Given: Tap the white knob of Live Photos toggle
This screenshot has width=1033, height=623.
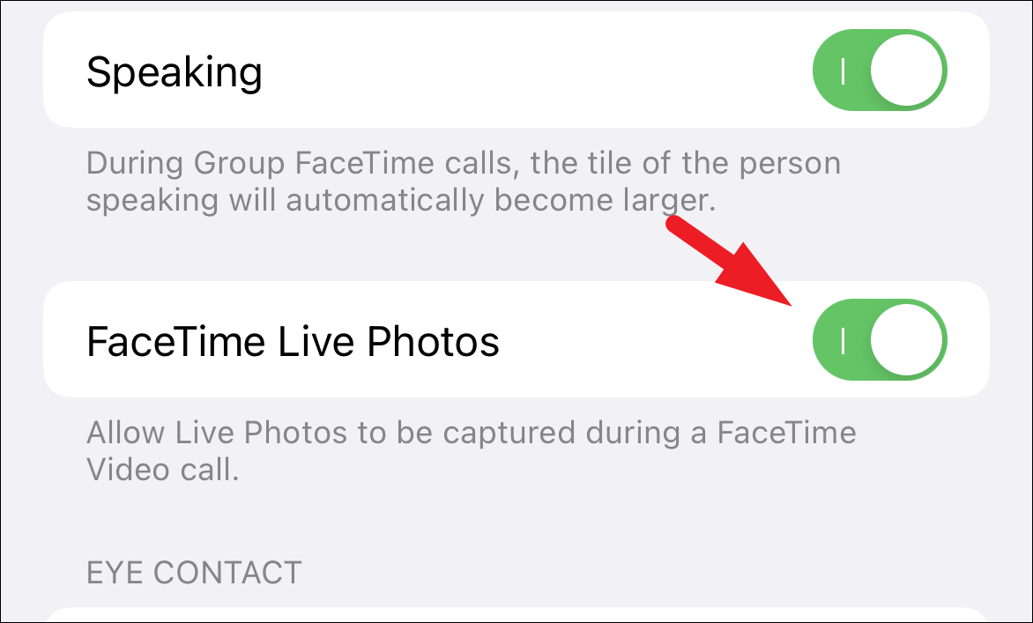Looking at the screenshot, I should 906,340.
